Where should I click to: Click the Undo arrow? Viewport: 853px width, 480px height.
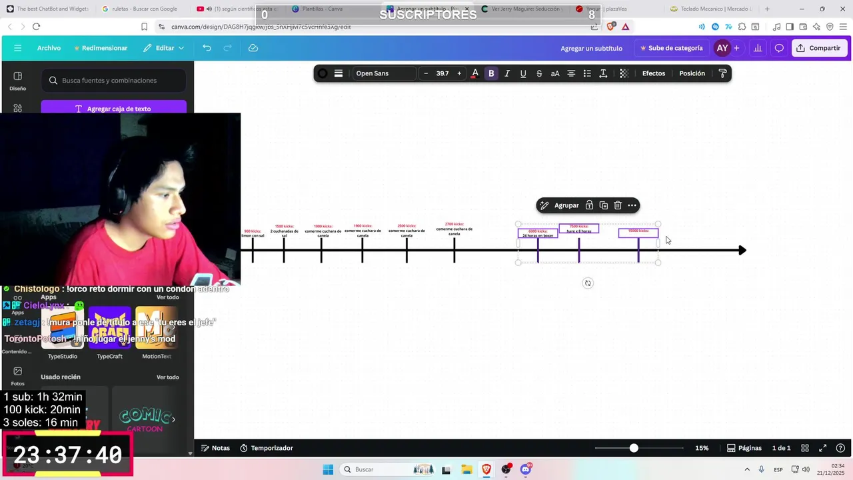click(x=207, y=48)
